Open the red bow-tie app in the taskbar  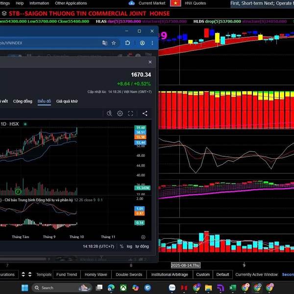184,288
